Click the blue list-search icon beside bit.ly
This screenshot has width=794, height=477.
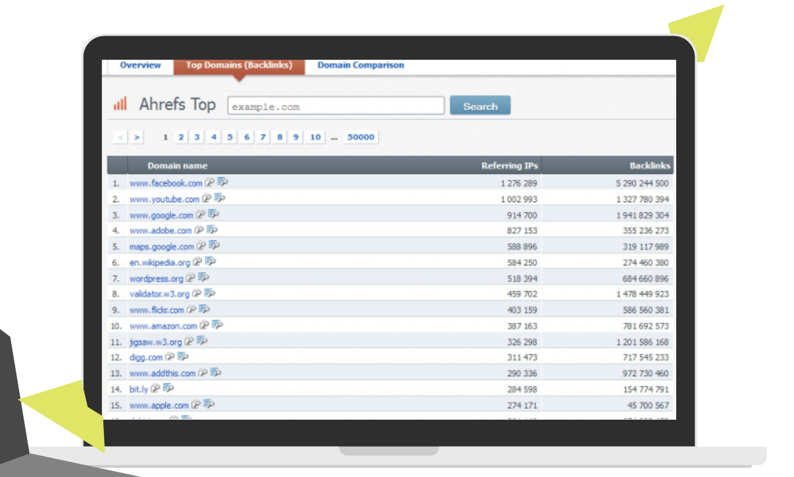point(169,389)
